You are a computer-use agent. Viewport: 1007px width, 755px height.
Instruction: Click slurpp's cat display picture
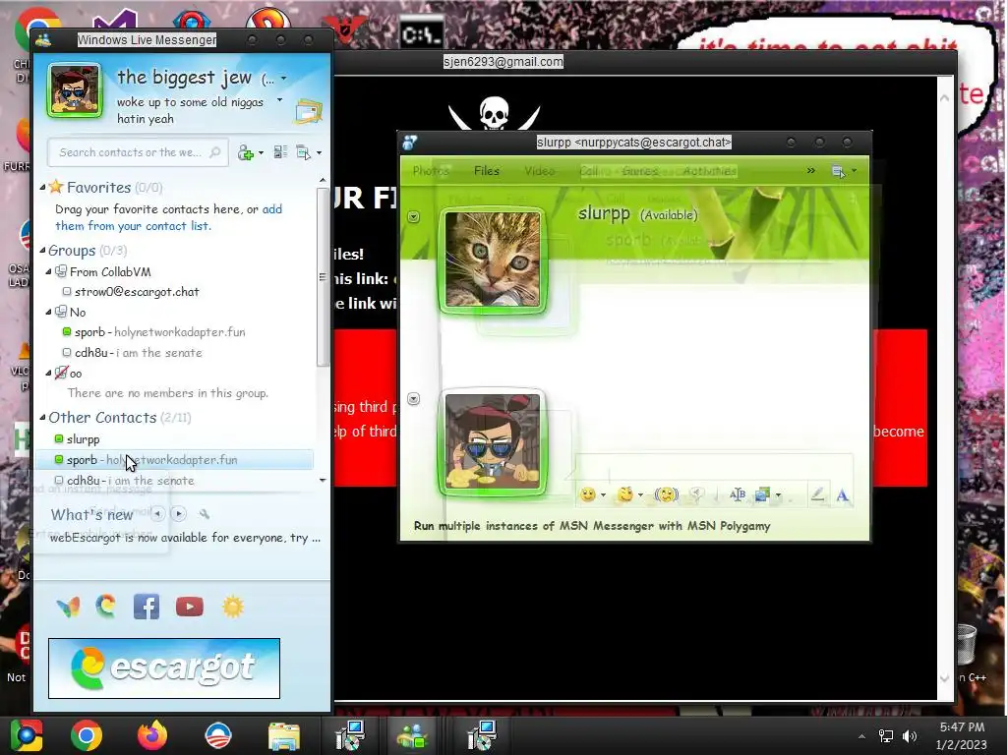pos(493,260)
